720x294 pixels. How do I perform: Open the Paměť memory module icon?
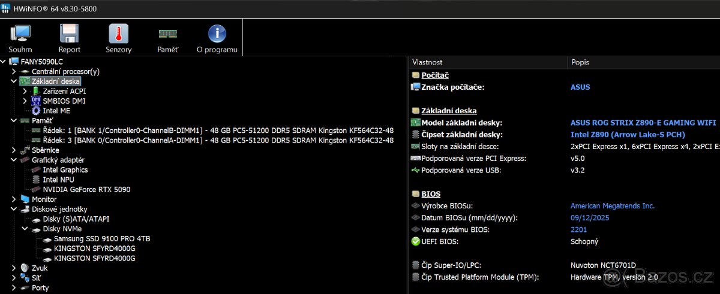coord(167,34)
